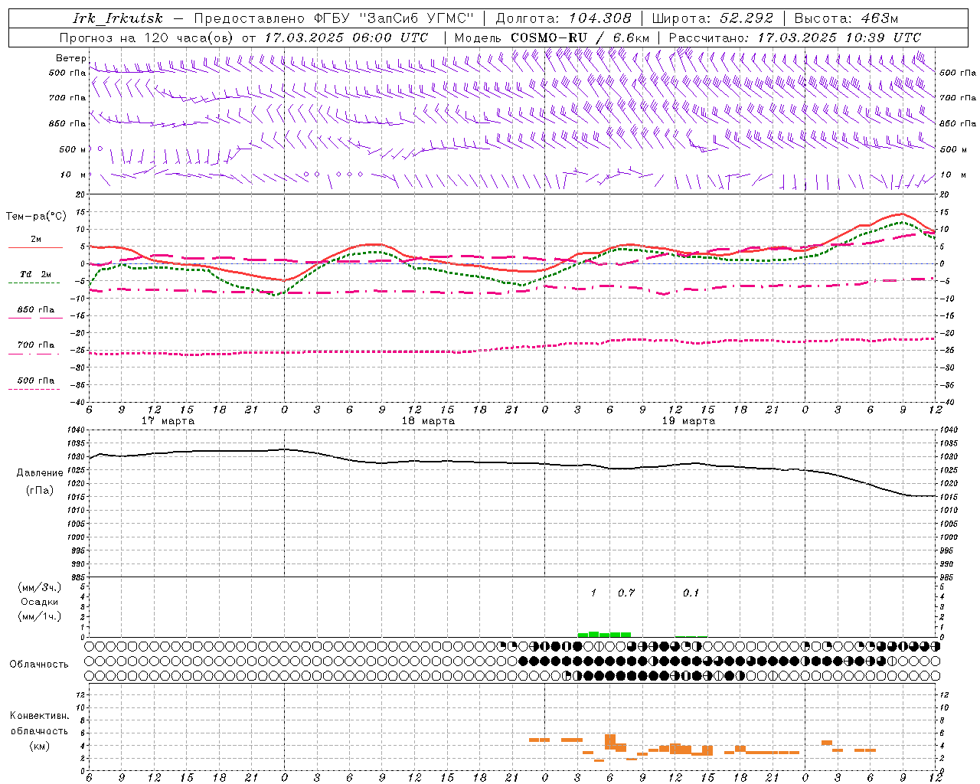
Task: Select the Тем-ра(°C) axis label
Action: pyautogui.click(x=36, y=217)
